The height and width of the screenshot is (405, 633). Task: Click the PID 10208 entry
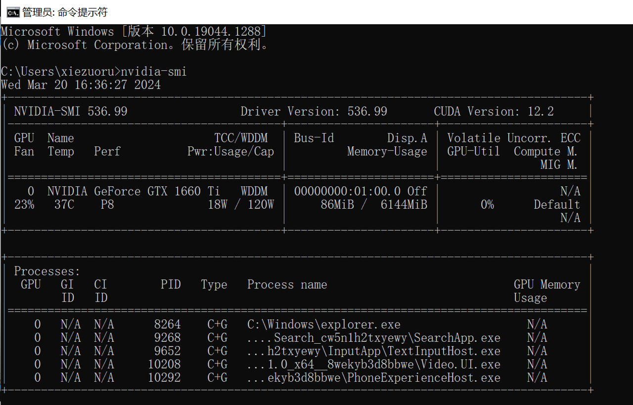tap(164, 365)
